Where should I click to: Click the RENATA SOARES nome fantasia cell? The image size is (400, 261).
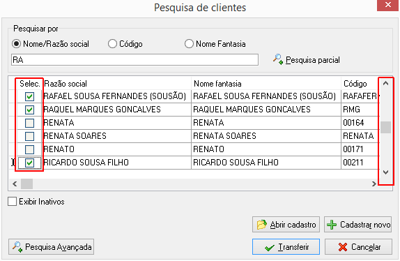pyautogui.click(x=266, y=136)
